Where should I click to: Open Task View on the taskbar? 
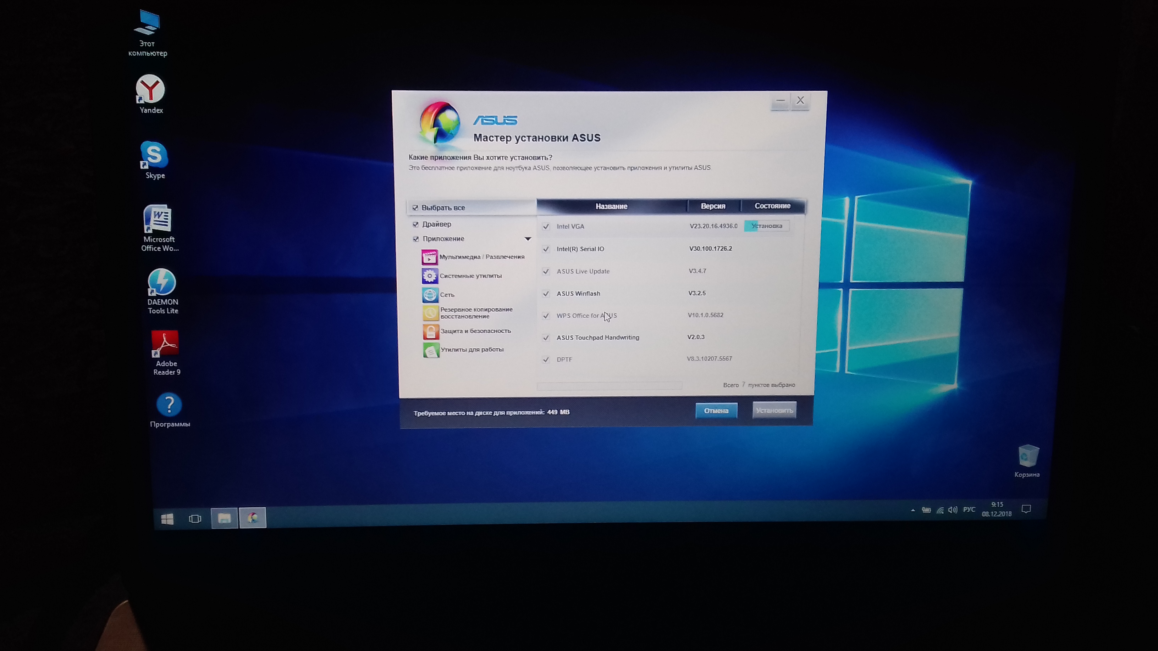(x=195, y=519)
